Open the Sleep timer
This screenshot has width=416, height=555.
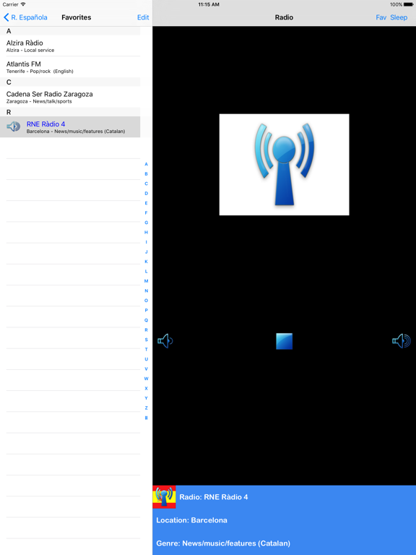(x=399, y=17)
